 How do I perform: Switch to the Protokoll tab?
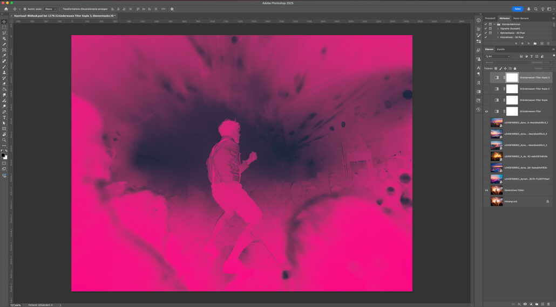[x=490, y=18]
